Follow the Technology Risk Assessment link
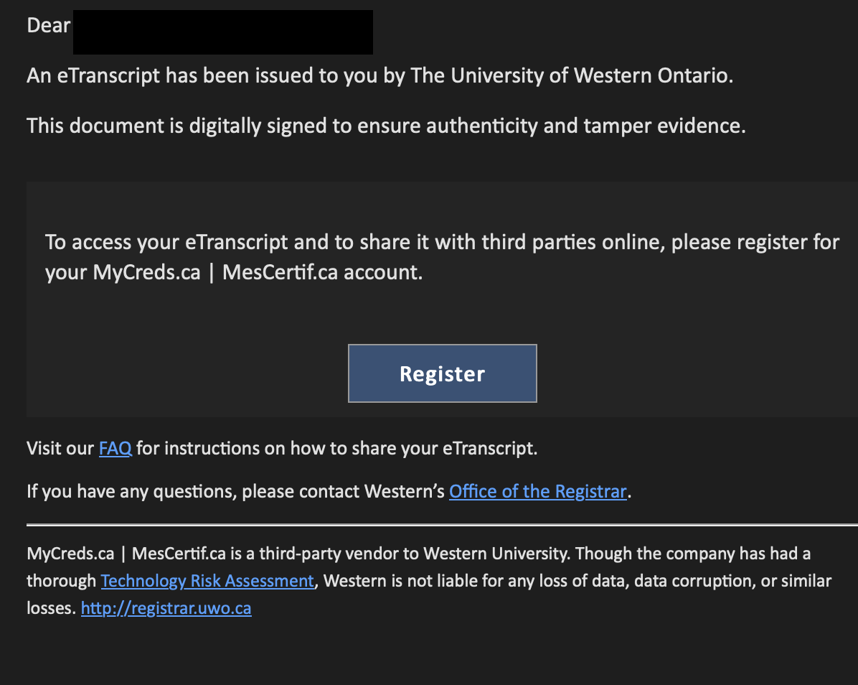 click(207, 581)
